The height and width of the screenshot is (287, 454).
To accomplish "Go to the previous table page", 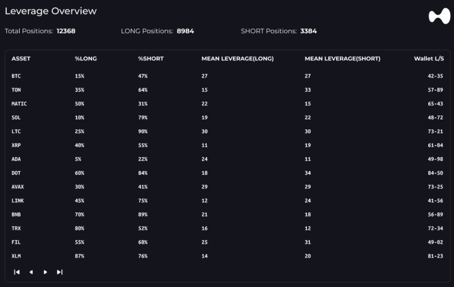I will click(x=31, y=272).
